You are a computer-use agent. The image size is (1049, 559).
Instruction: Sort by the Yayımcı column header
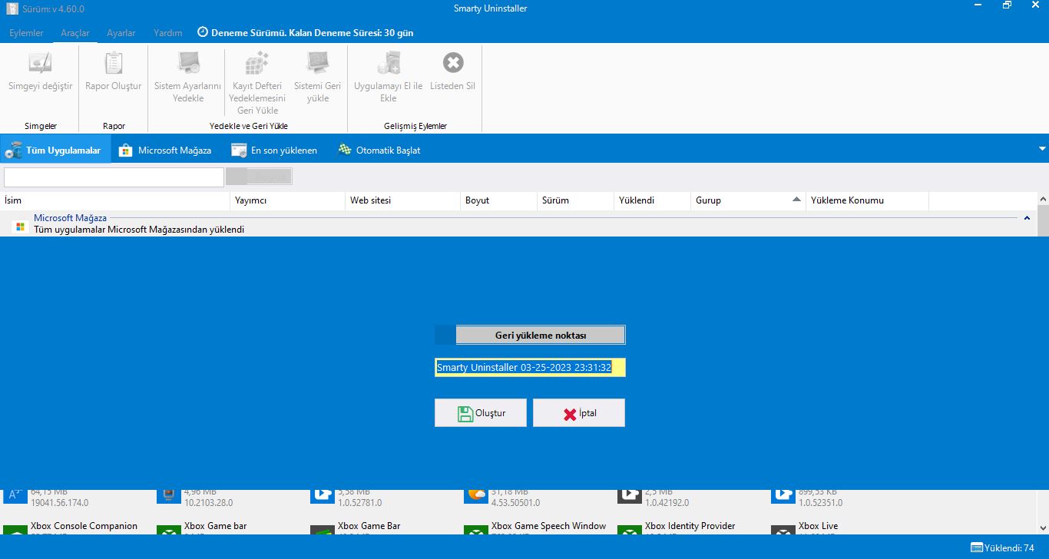pos(288,200)
